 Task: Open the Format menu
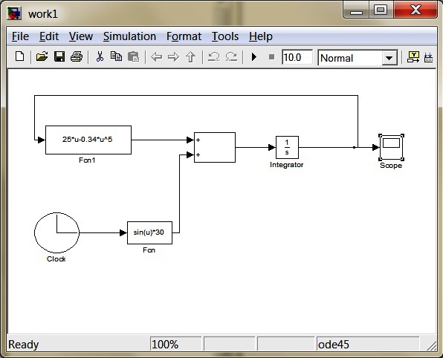point(184,36)
